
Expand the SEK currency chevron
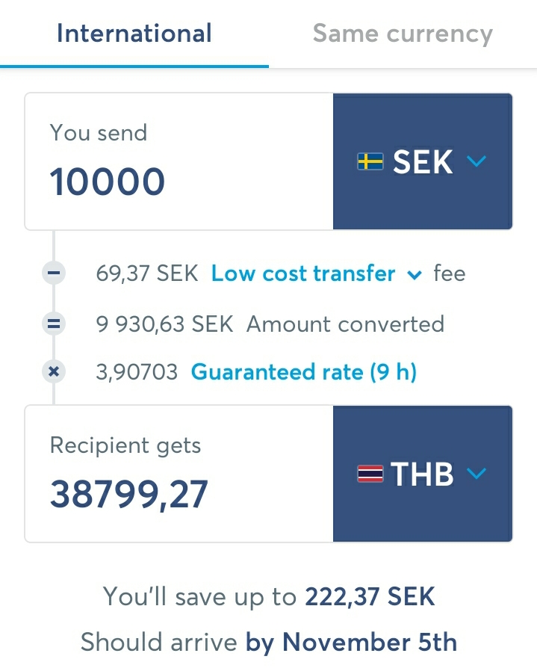click(477, 161)
